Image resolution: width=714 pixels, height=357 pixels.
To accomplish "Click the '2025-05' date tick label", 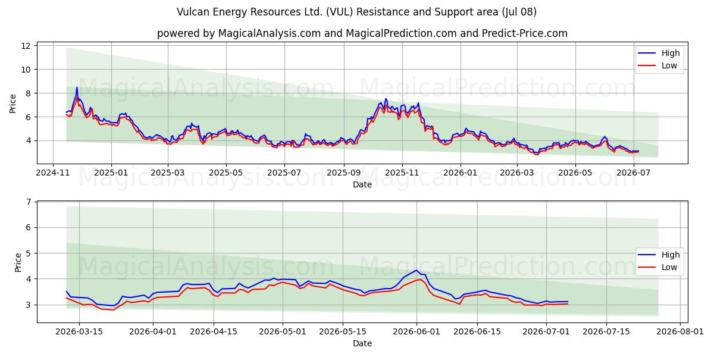I will click(x=226, y=173).
